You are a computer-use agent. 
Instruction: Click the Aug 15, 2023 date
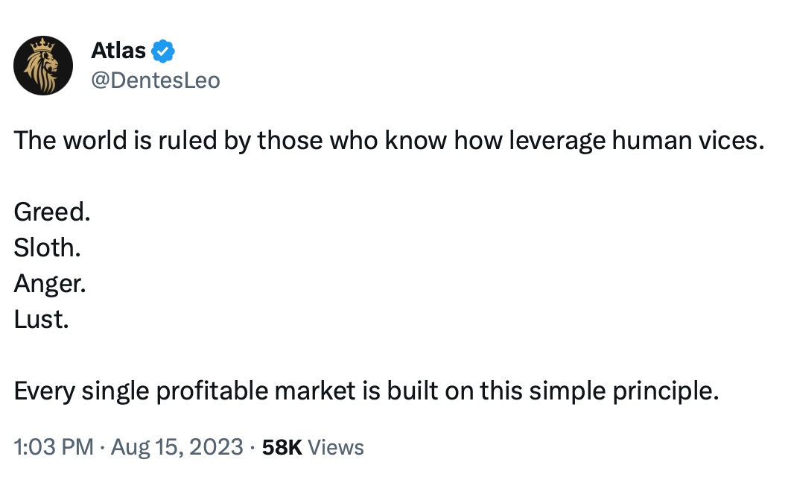177,447
